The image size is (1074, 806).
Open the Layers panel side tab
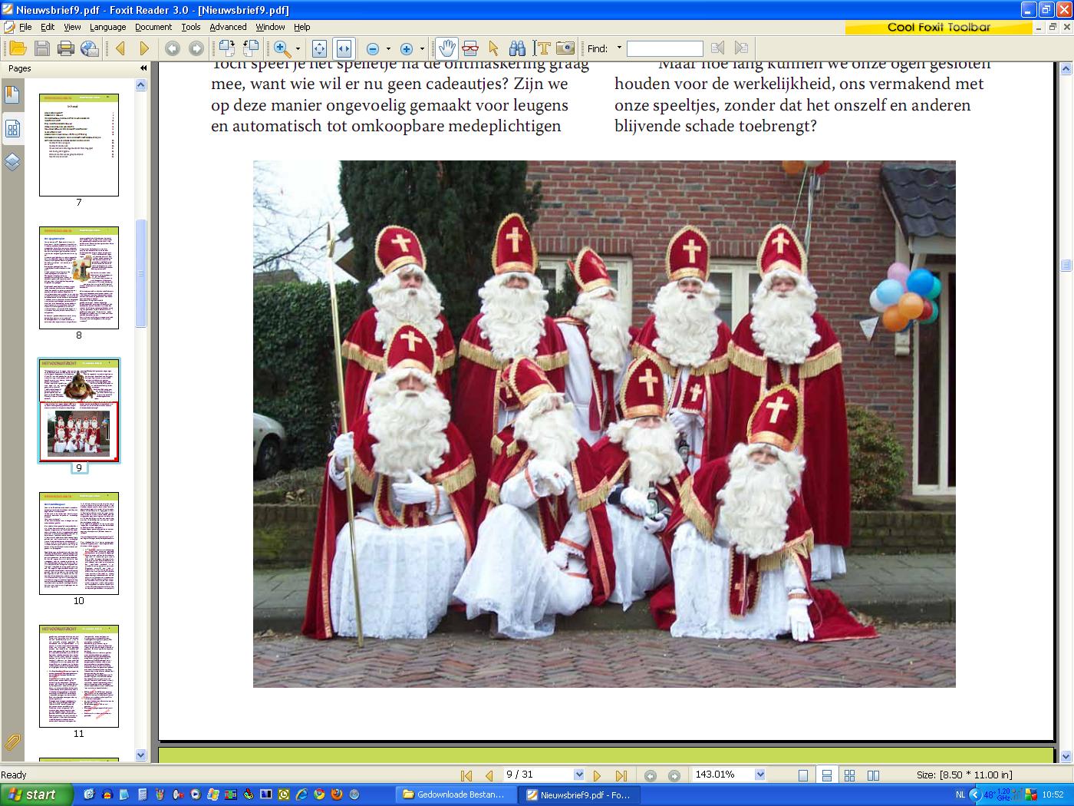tap(12, 162)
